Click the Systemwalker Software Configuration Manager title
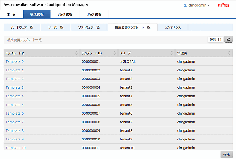Image resolution: width=236 pixels, height=159 pixels. [46, 5]
